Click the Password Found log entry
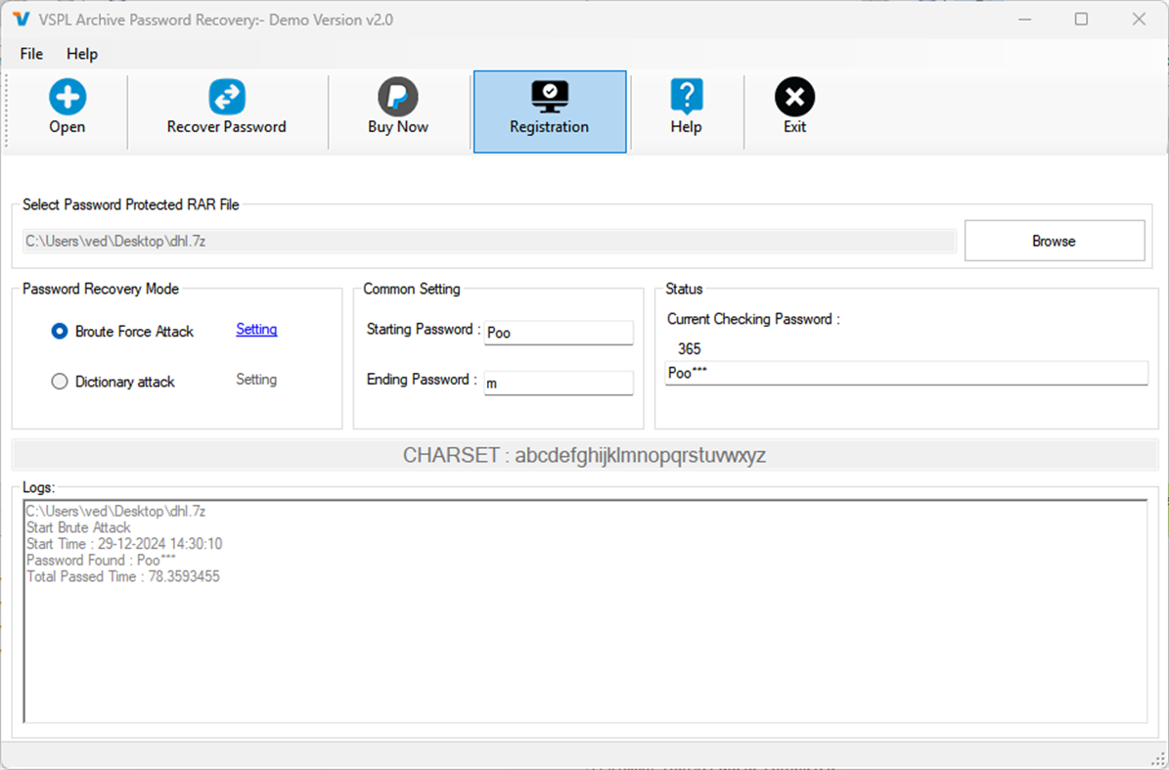The width and height of the screenshot is (1169, 770). coord(101,561)
